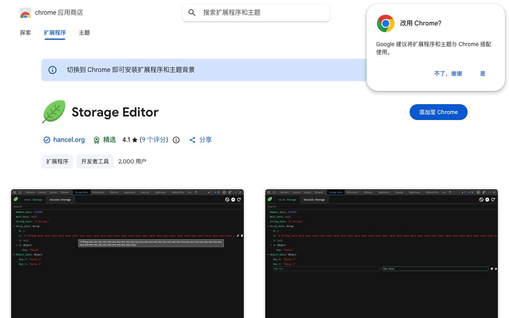
Task: Decline with 不了，谢谢 button
Action: [448, 74]
